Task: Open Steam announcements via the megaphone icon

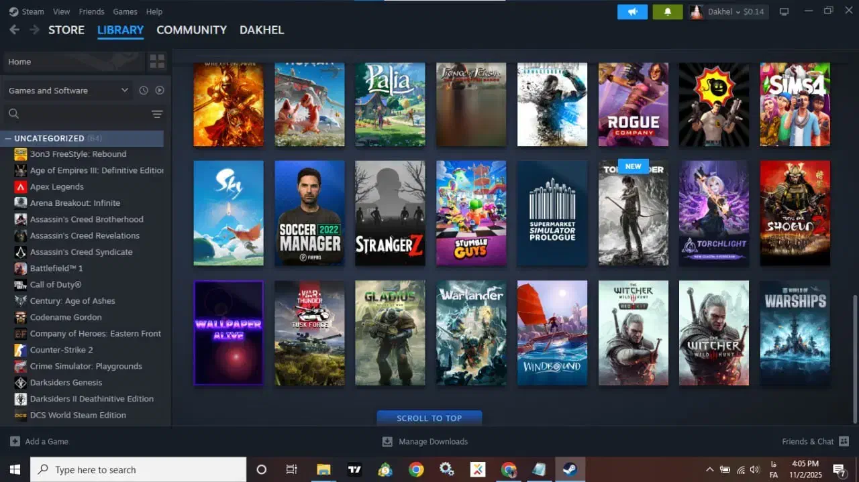Action: point(631,11)
